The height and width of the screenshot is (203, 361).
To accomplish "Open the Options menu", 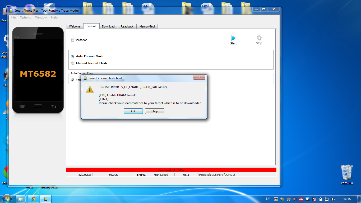I will 25,17.
